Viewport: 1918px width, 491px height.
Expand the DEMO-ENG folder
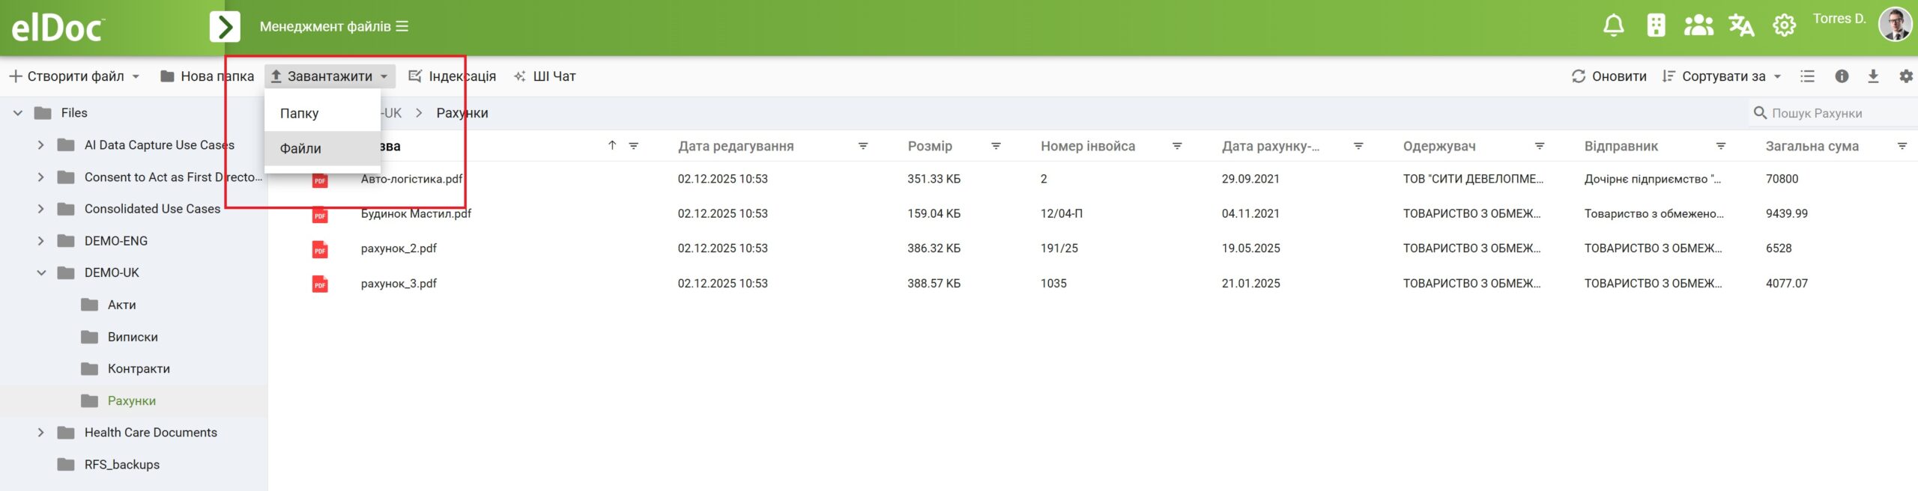coord(41,241)
